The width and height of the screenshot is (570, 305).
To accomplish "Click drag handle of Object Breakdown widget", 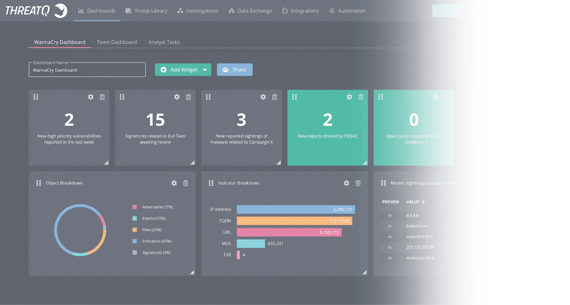I will pyautogui.click(x=39, y=183).
